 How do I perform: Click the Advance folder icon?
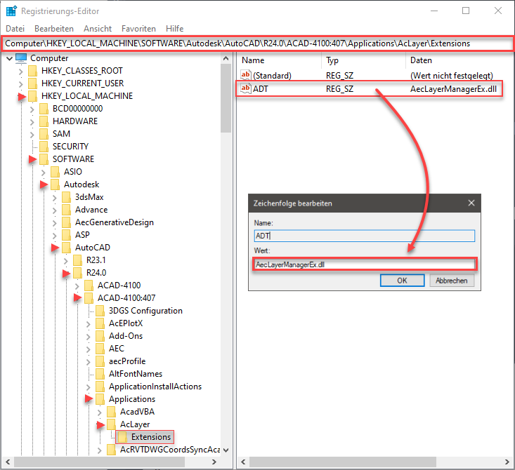click(66, 210)
